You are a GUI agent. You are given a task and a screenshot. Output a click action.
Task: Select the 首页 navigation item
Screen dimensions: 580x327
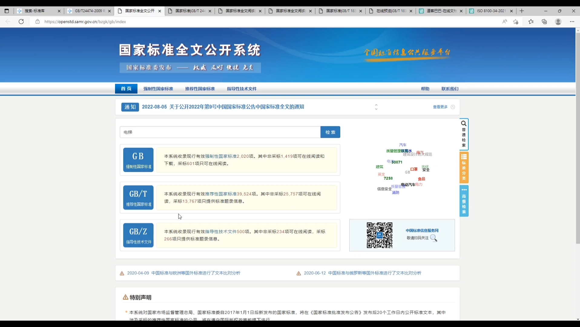tap(126, 89)
